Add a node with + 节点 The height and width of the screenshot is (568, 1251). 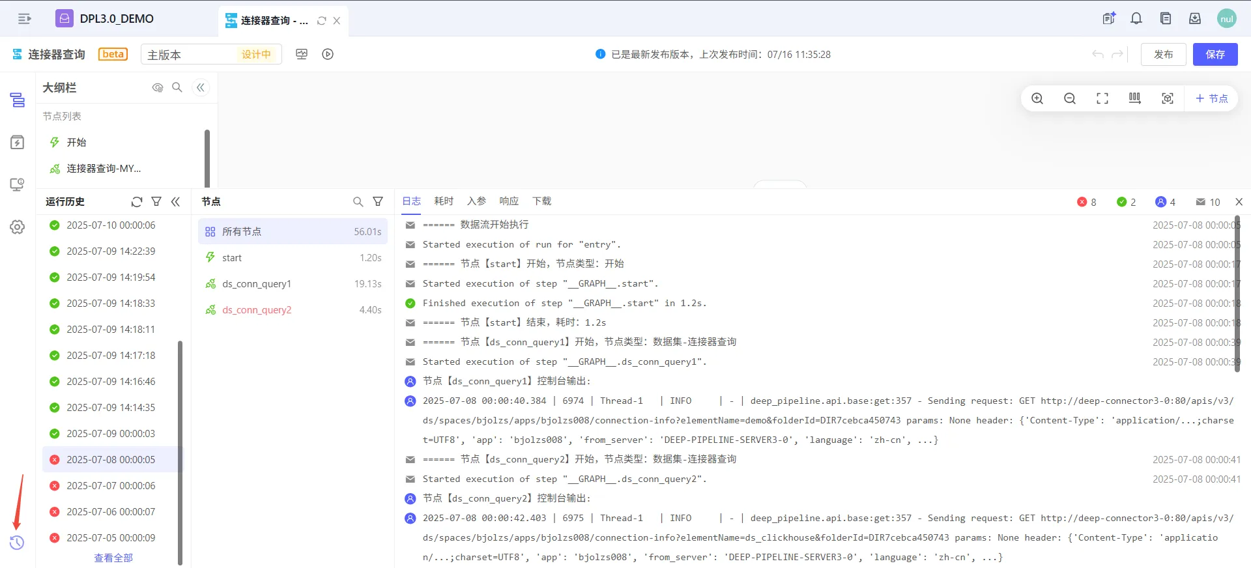tap(1212, 98)
